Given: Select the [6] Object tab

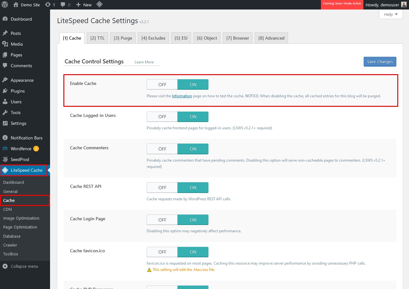Looking at the screenshot, I should pos(207,38).
